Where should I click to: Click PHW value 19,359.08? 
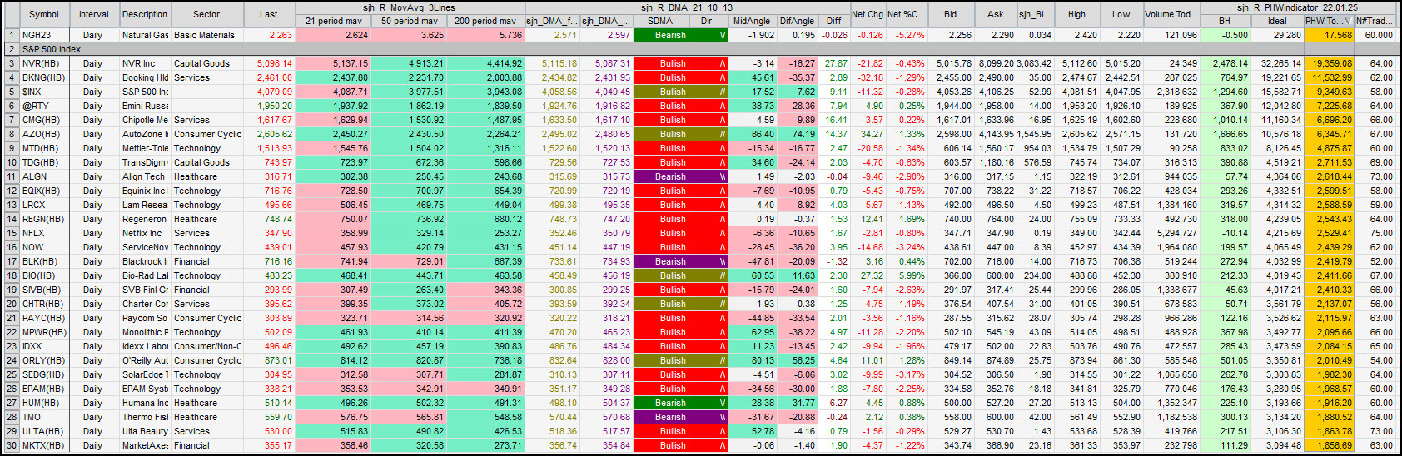[x=1329, y=63]
